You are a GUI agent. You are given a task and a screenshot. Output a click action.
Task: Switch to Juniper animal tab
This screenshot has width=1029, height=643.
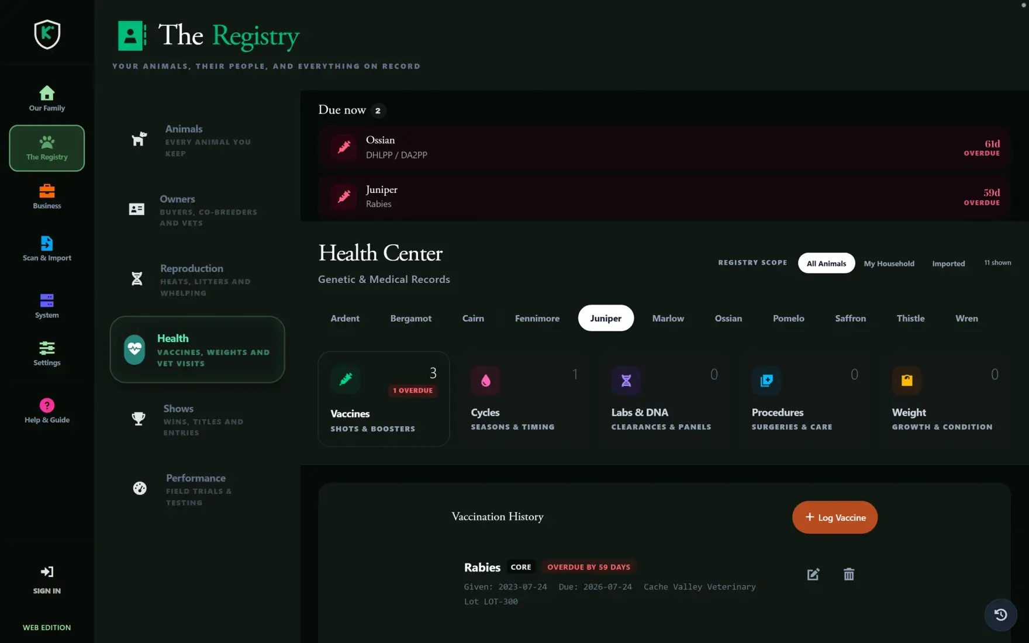pyautogui.click(x=606, y=318)
